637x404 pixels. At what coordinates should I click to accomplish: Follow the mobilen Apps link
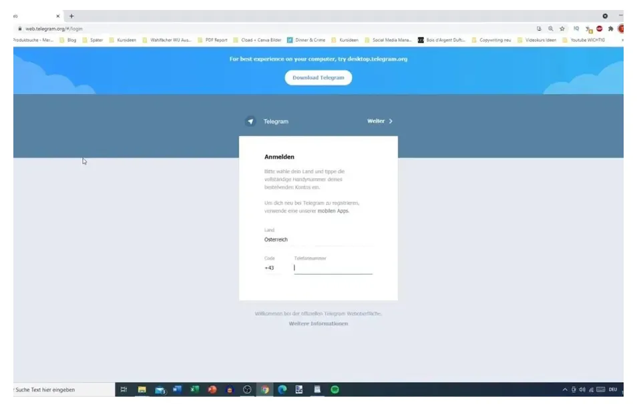click(333, 211)
